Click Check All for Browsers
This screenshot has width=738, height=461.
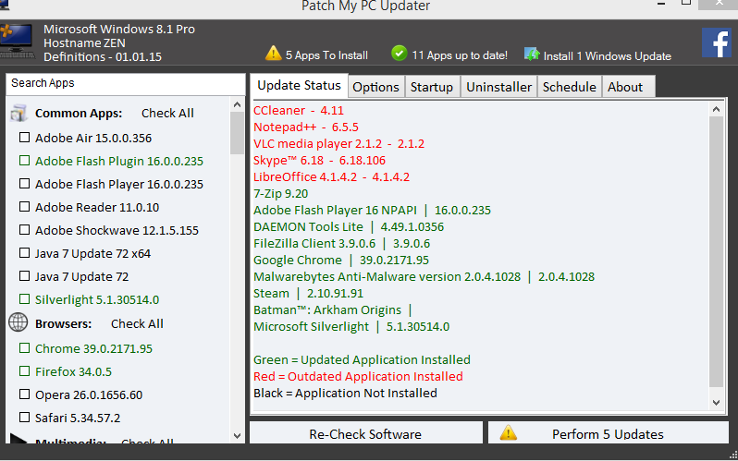pyautogui.click(x=137, y=323)
